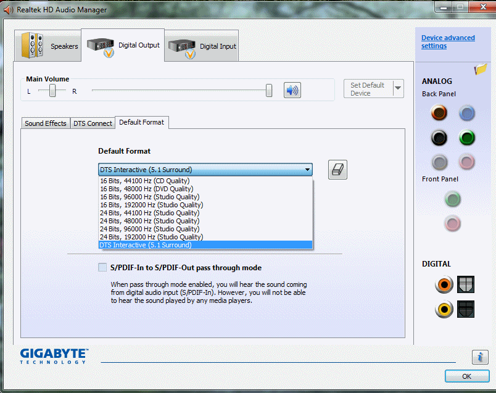
Task: Select the pink front panel jack
Action: tap(452, 223)
